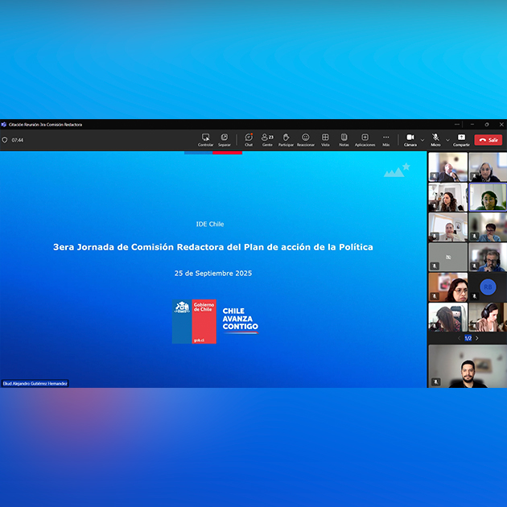Leave the meeting with the Salir button
Screen dimensions: 507x507
click(x=488, y=140)
